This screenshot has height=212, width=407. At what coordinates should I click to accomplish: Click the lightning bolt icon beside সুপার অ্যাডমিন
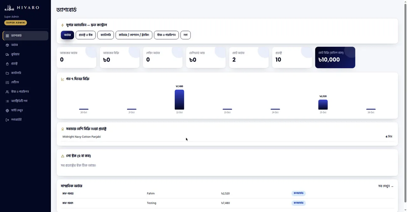coord(63,25)
